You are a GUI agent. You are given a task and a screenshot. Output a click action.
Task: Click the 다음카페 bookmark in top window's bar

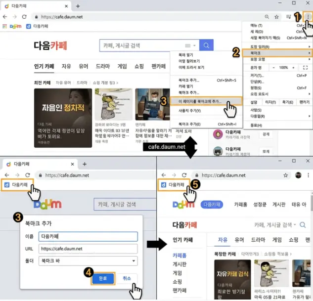tap(37, 26)
